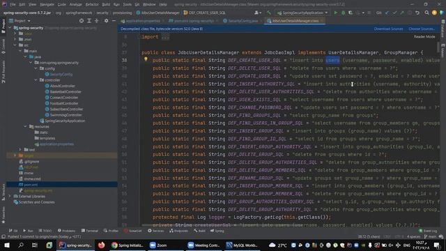
Task: Select pom.xml in project tree
Action: 62,185
